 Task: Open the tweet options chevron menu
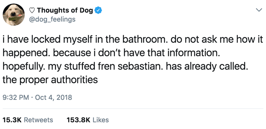point(259,10)
